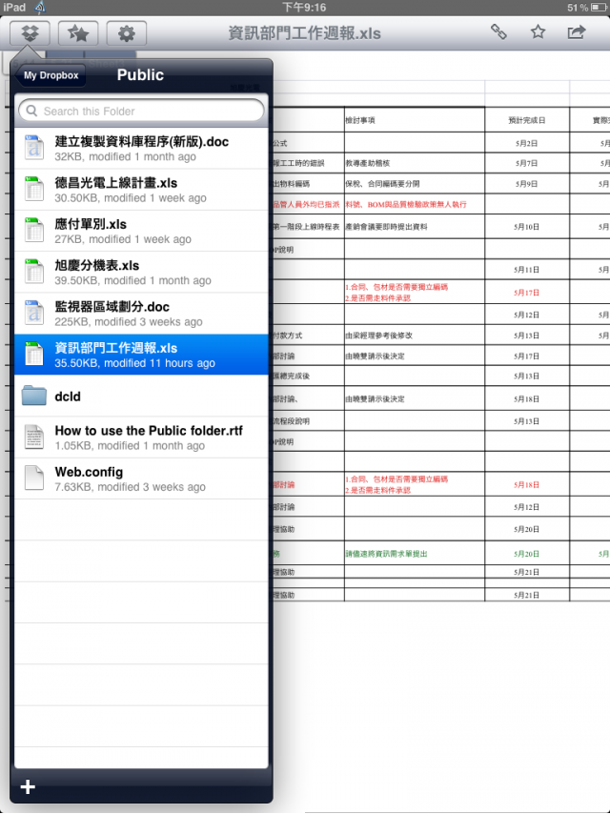Select the 產銷會議要即時提出資料 cell

[x=415, y=227]
